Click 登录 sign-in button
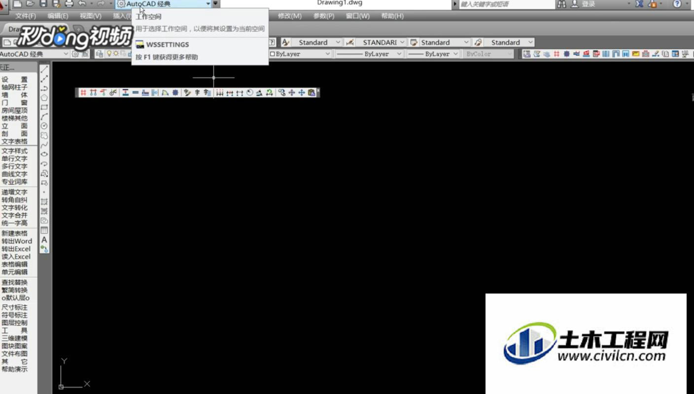 coord(589,4)
